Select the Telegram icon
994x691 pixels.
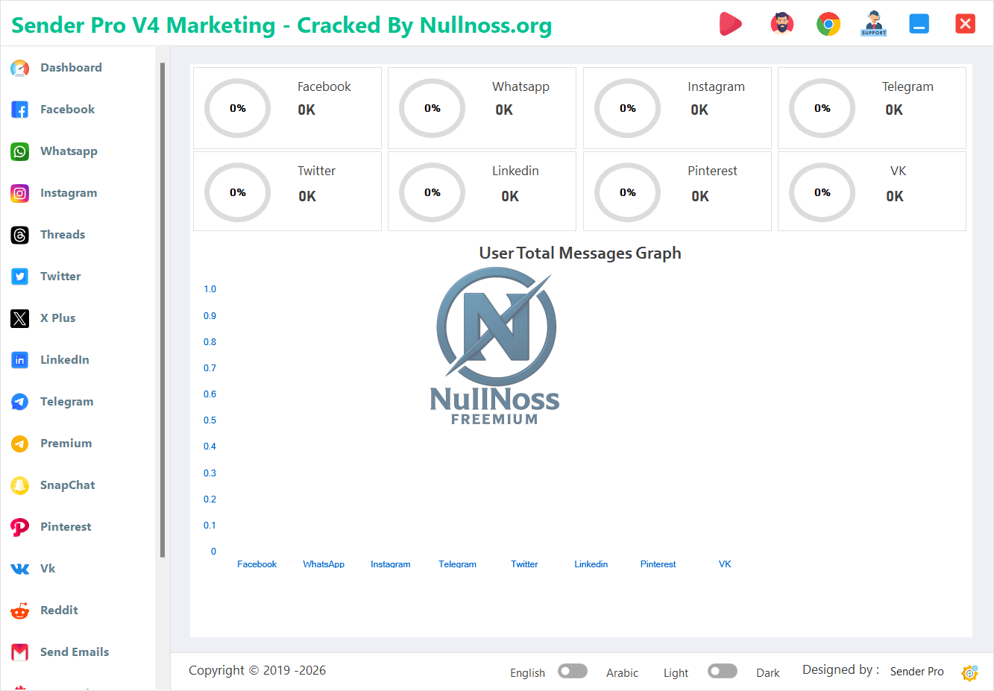(x=19, y=401)
